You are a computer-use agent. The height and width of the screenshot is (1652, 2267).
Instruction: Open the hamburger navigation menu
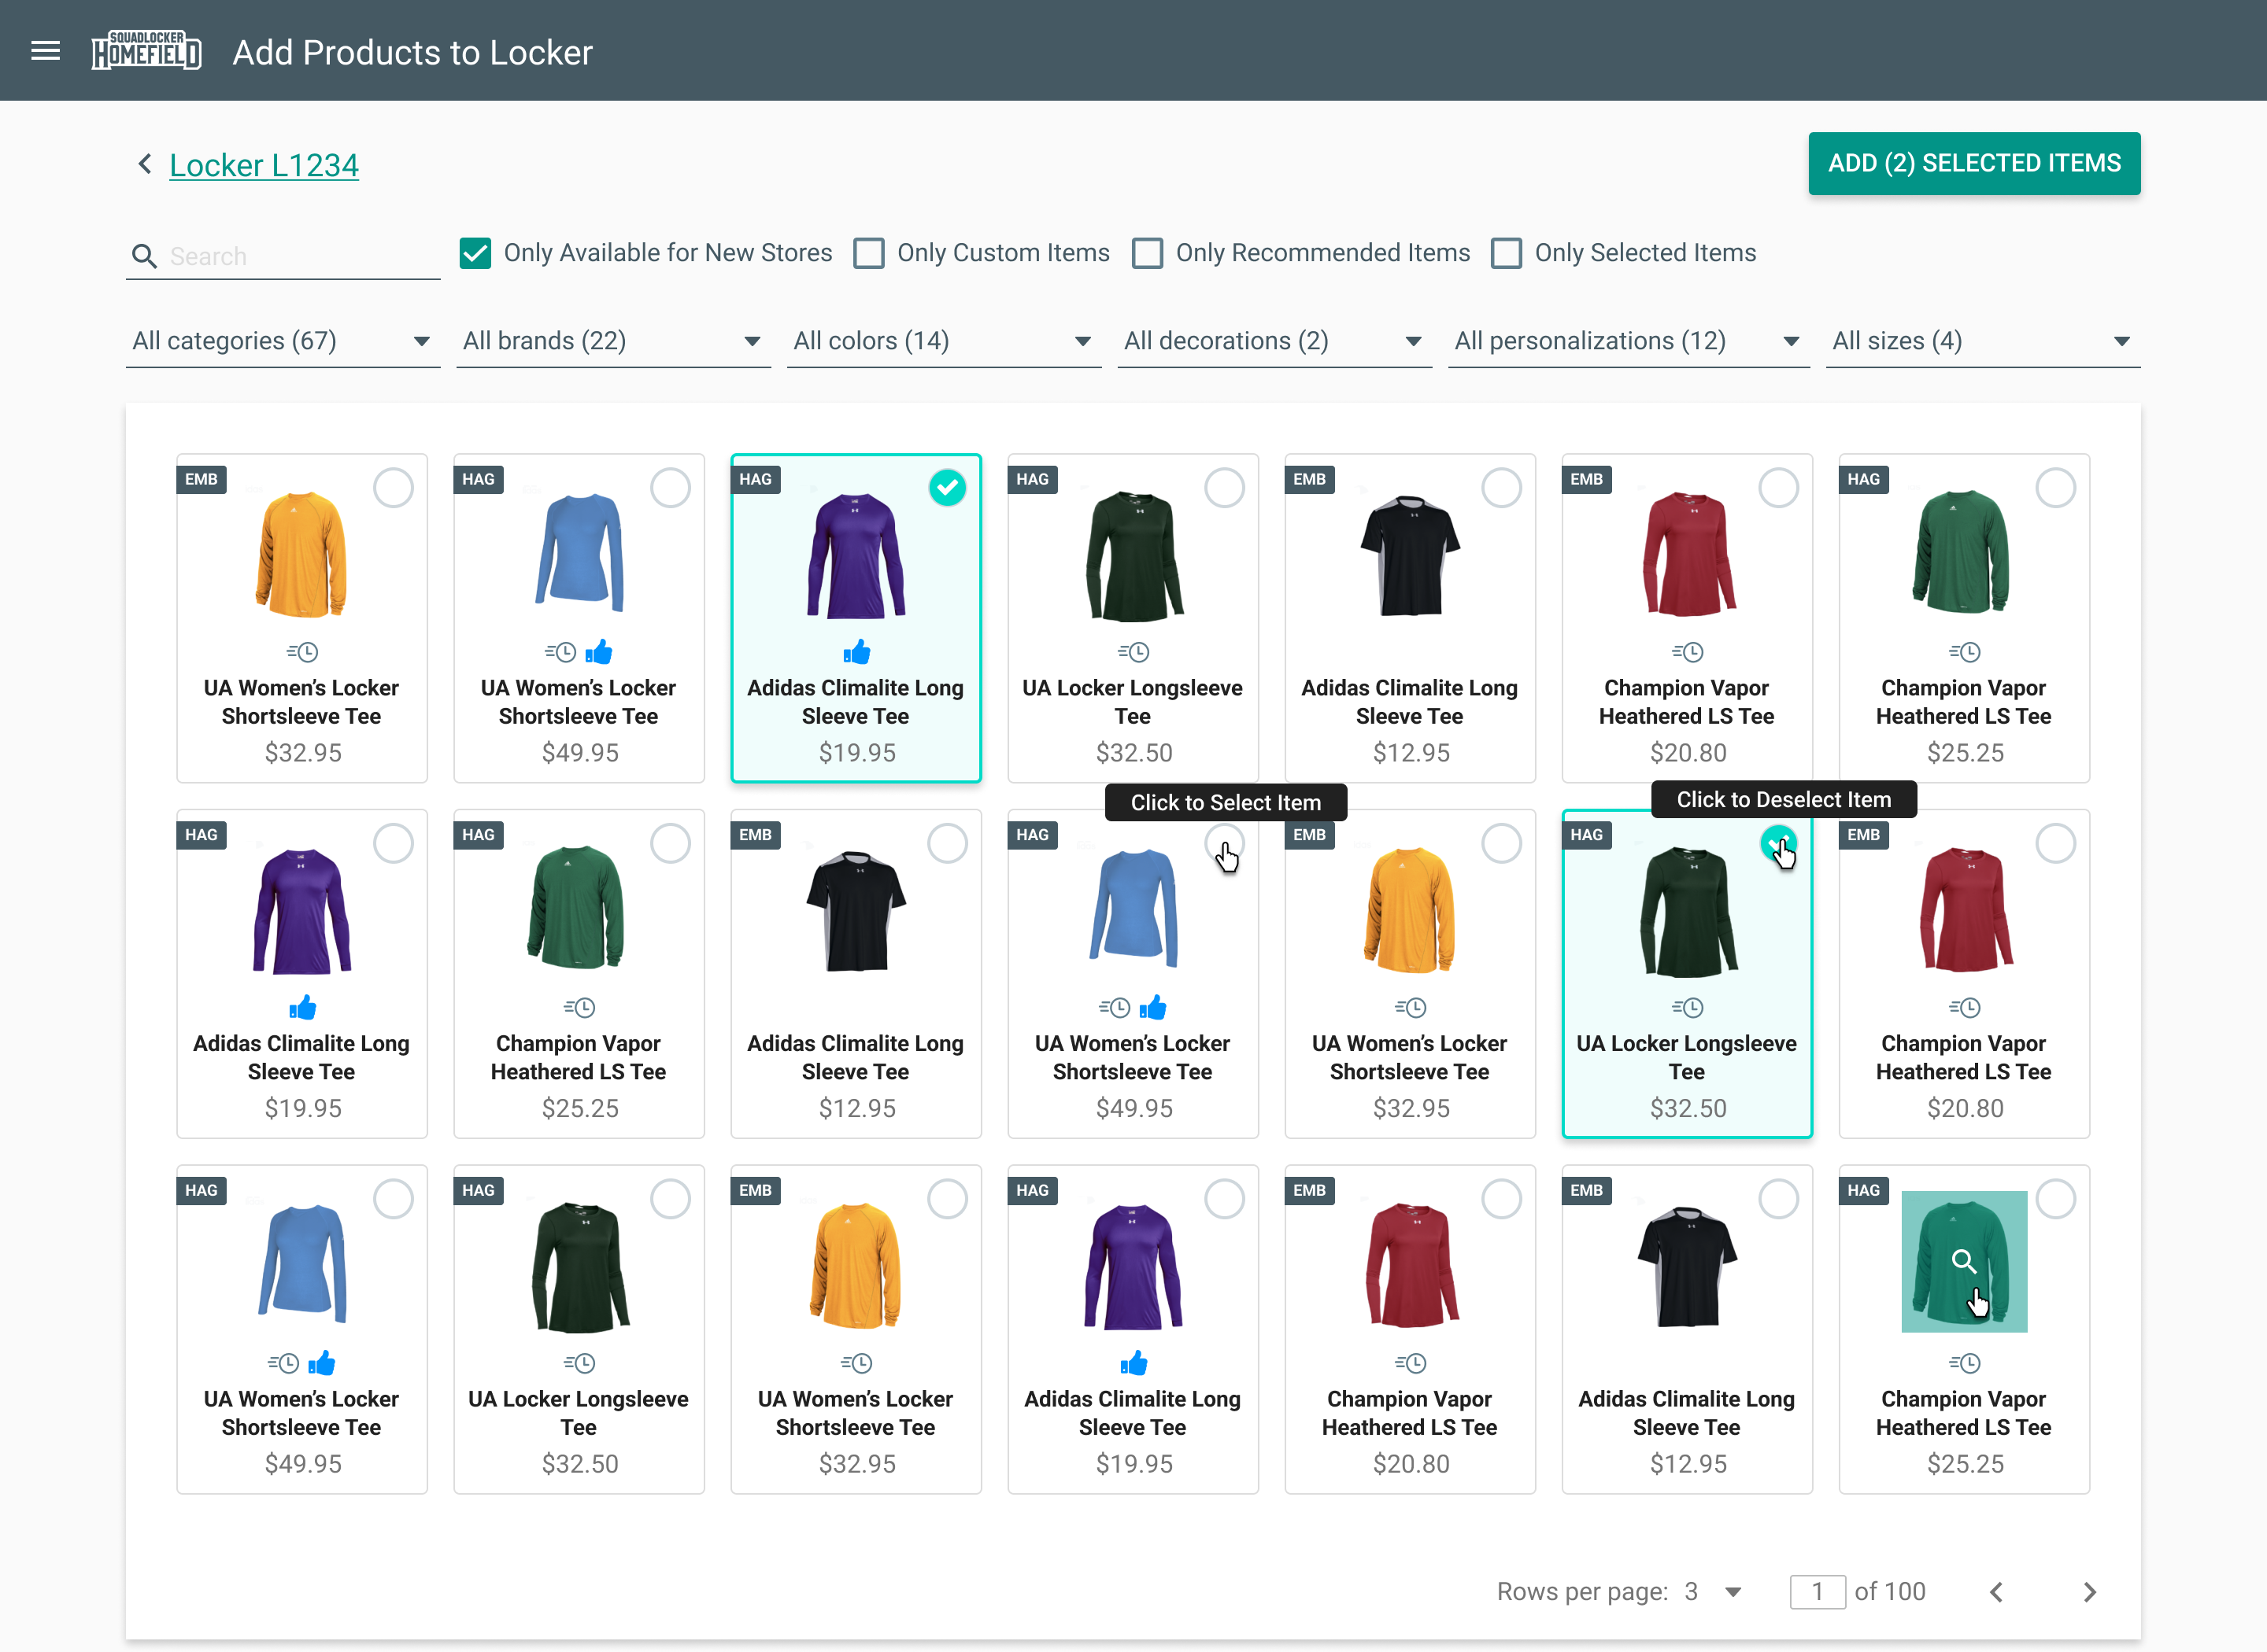[x=45, y=51]
